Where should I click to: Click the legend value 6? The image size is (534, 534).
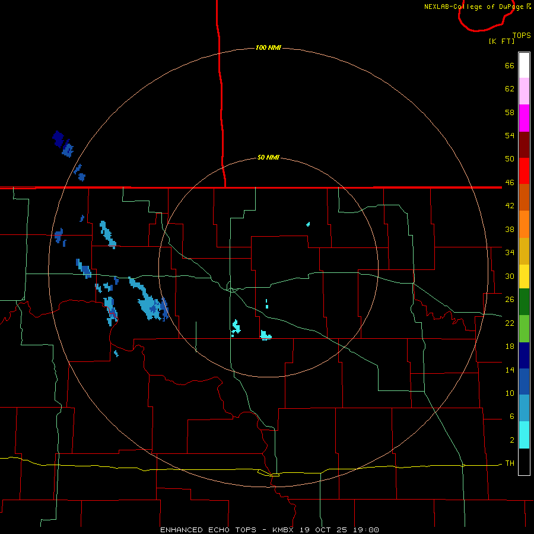[x=512, y=417]
